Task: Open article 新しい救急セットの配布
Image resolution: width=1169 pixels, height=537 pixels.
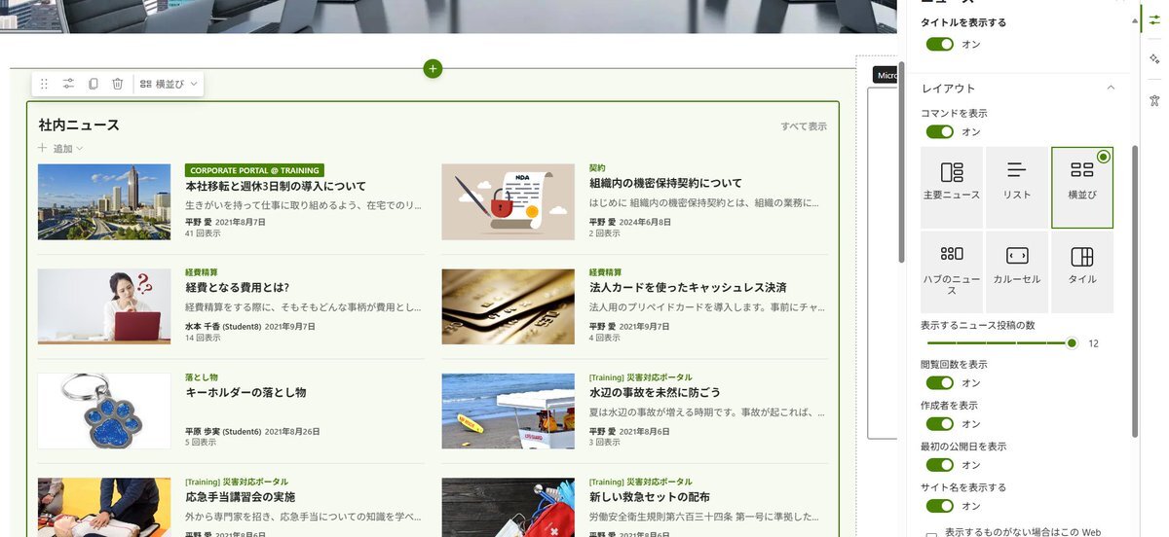Action: (650, 497)
